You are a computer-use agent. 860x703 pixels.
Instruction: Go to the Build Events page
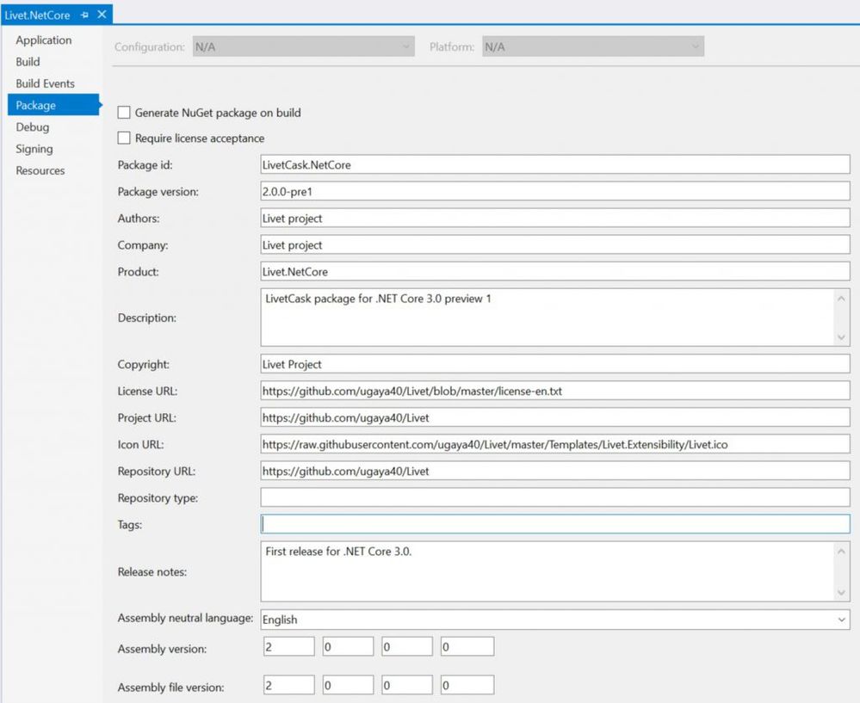[x=45, y=83]
